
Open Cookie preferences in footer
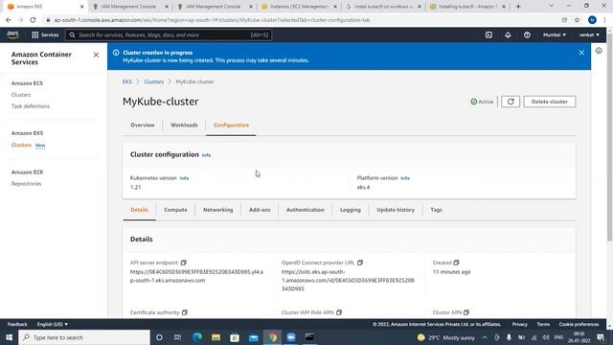point(579,324)
